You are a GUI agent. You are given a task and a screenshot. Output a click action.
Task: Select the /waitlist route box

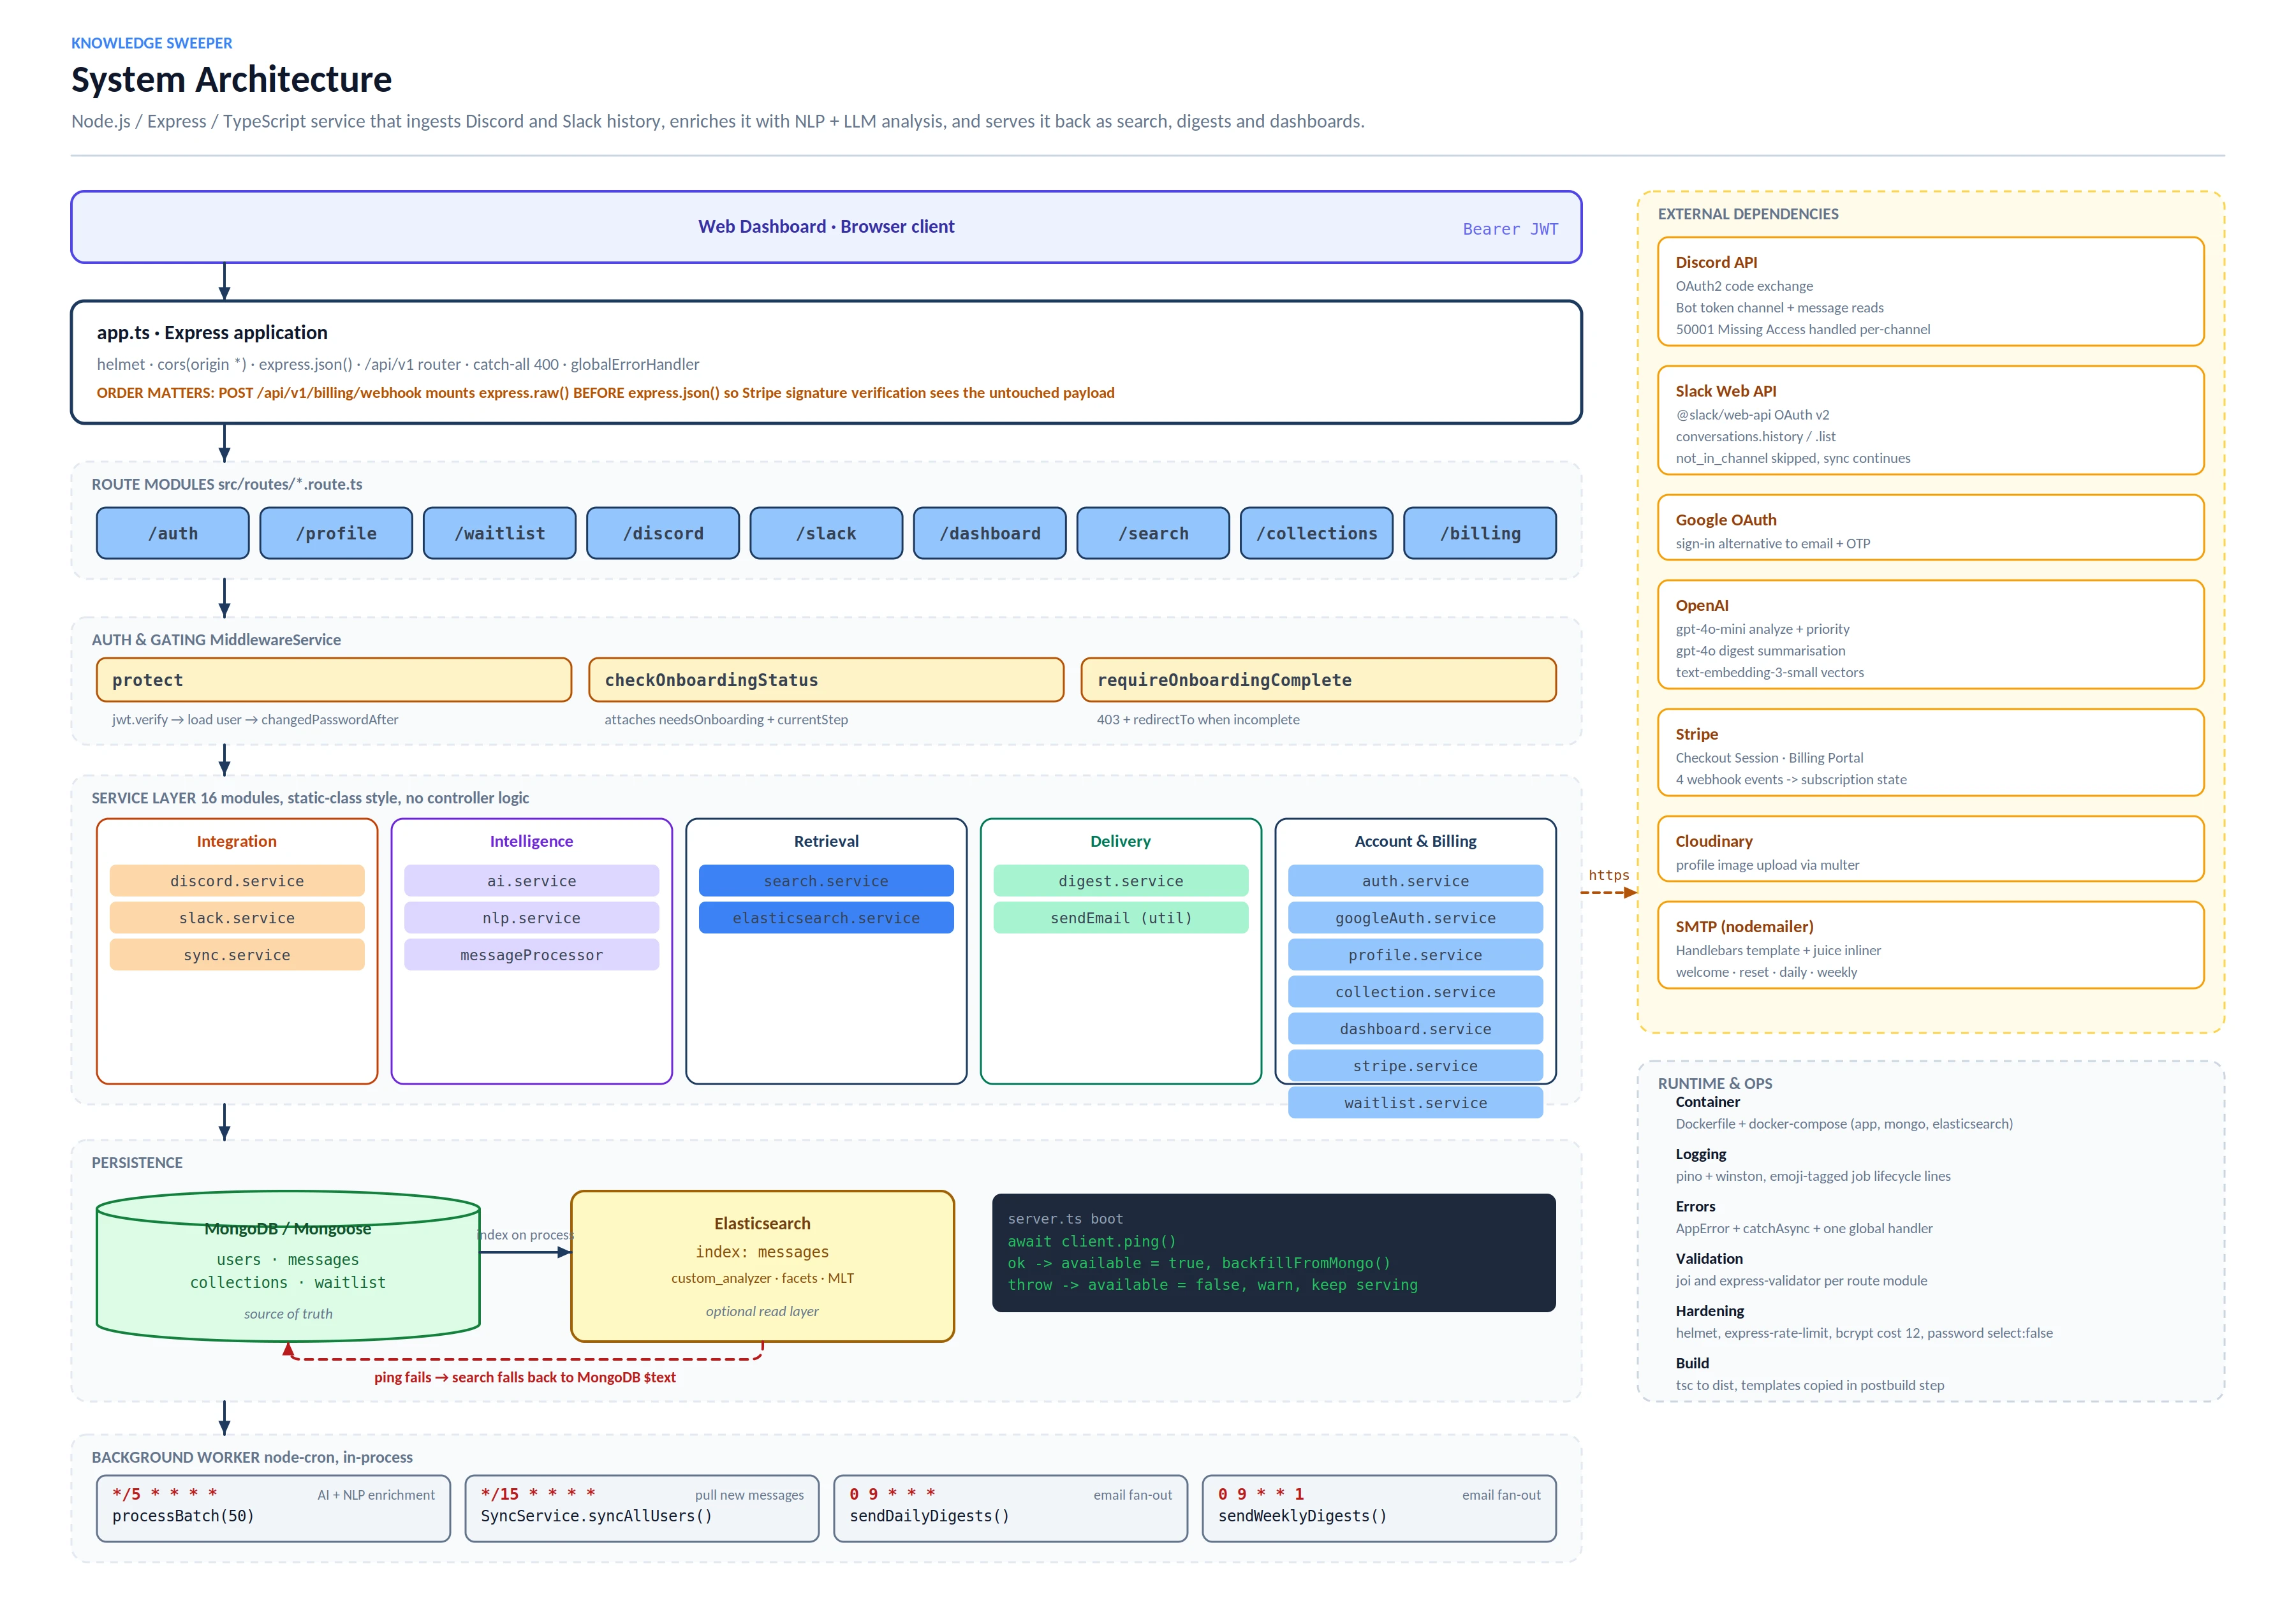click(x=500, y=533)
